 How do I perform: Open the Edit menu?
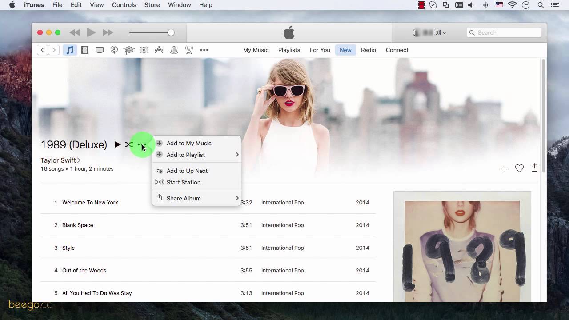pyautogui.click(x=76, y=5)
